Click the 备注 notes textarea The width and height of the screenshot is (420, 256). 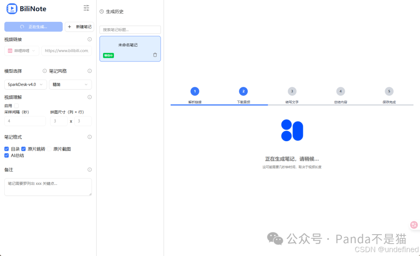pos(48,187)
